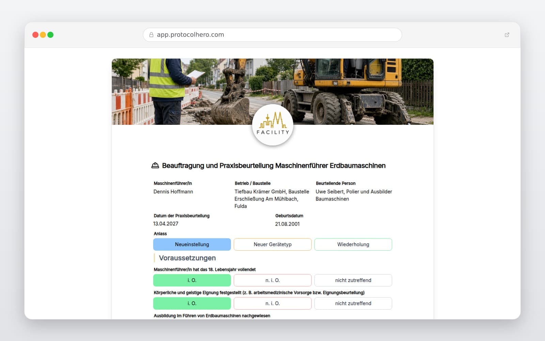The width and height of the screenshot is (545, 341).
Task: Click the Betrieb / Baustelle label
Action: coord(252,183)
